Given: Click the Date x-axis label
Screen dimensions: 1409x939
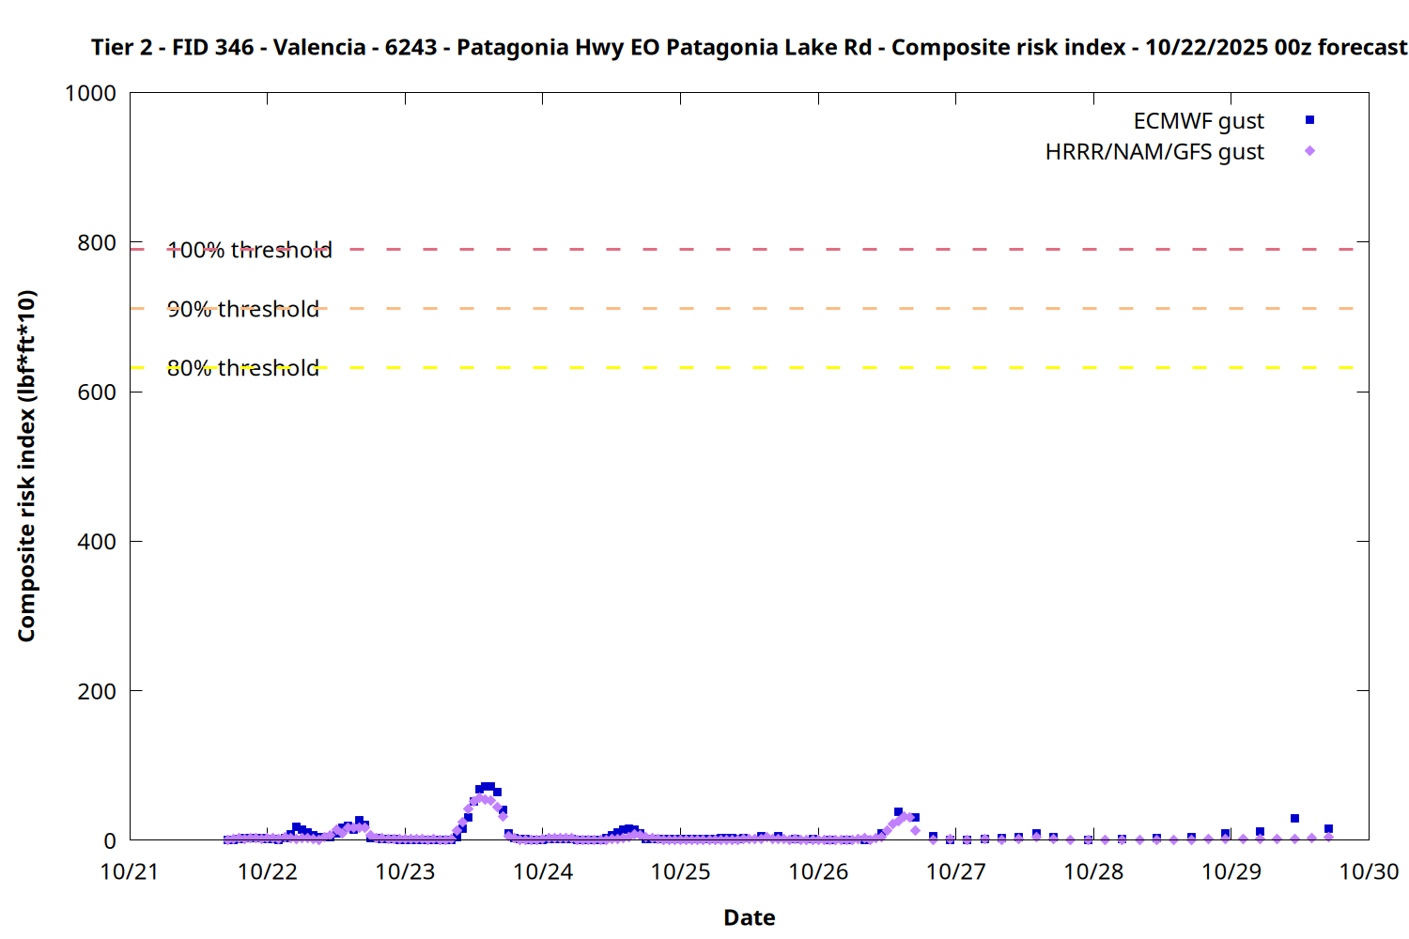Looking at the screenshot, I should 749,917.
